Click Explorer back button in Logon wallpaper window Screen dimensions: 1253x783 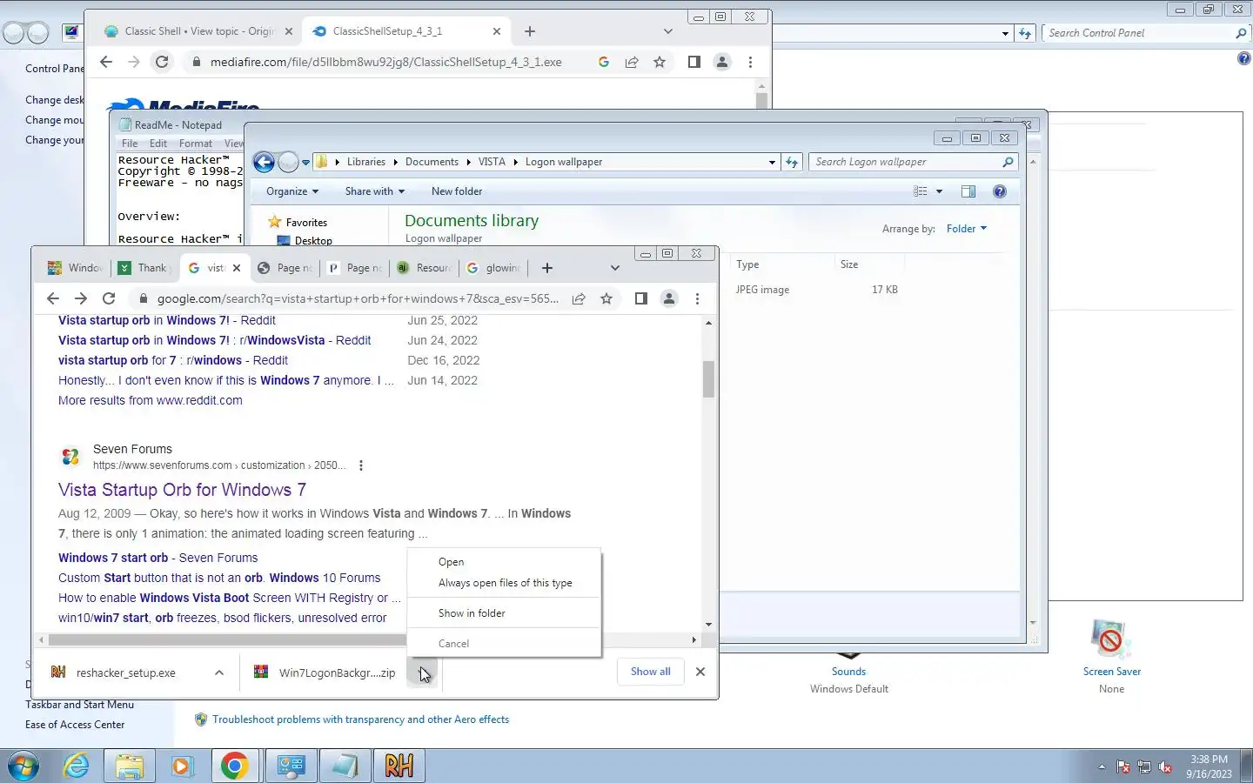click(x=264, y=162)
